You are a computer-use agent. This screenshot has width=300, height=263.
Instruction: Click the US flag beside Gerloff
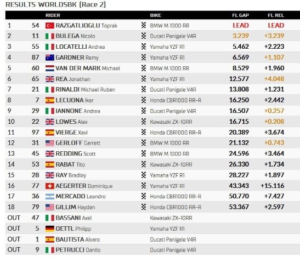50,143
